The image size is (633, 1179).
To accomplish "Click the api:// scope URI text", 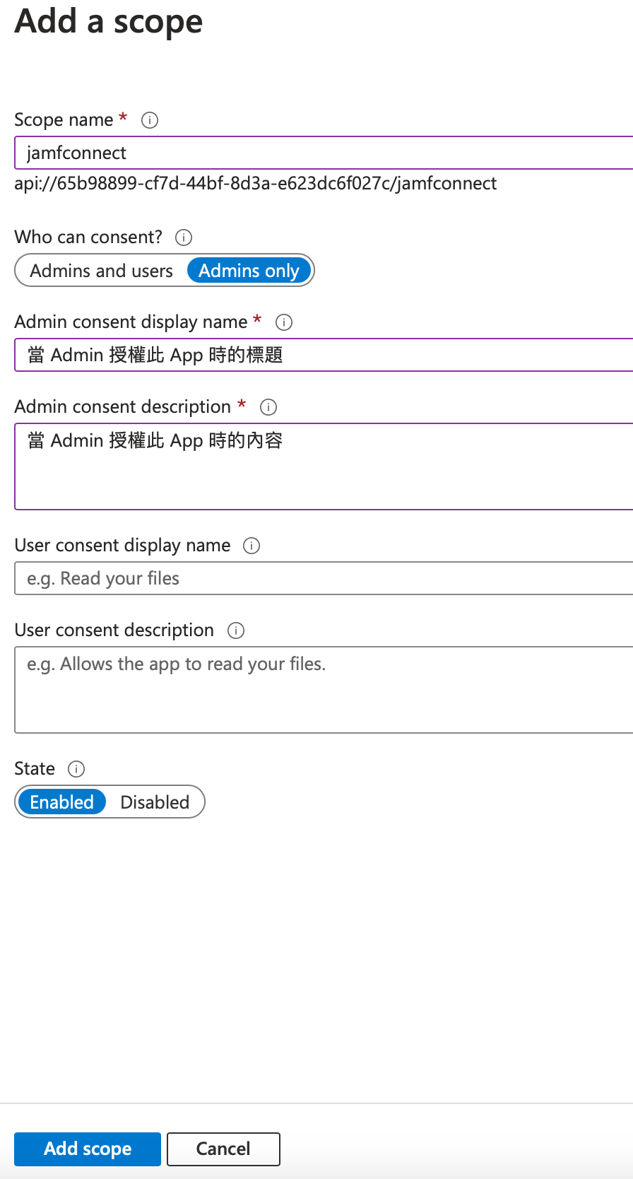I will tap(255, 184).
